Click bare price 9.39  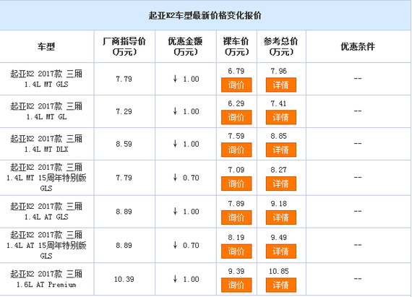236,271
